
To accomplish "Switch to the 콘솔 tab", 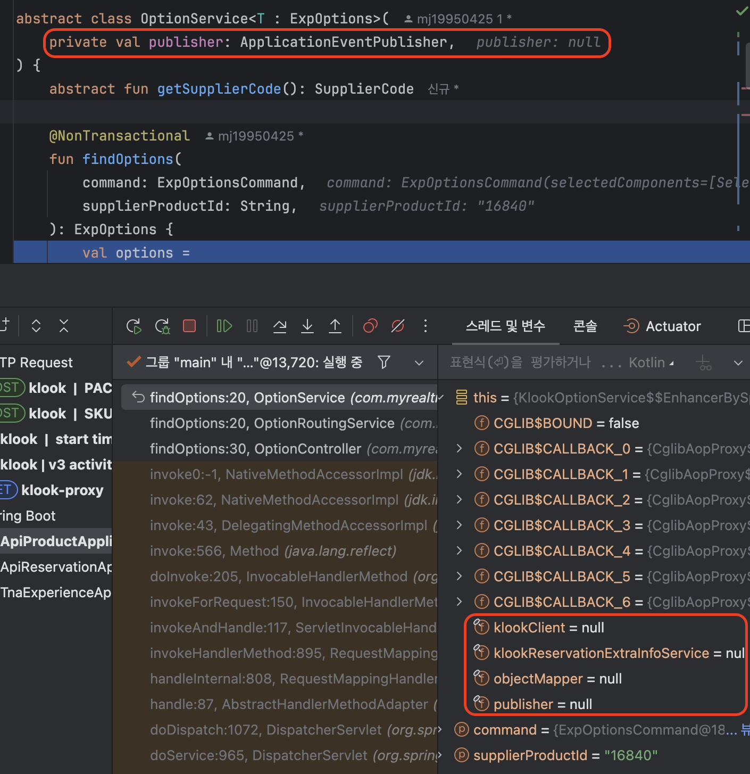I will 585,326.
